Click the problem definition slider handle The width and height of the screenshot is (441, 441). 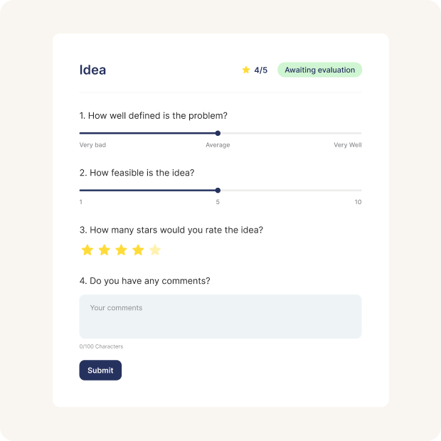[x=218, y=133]
